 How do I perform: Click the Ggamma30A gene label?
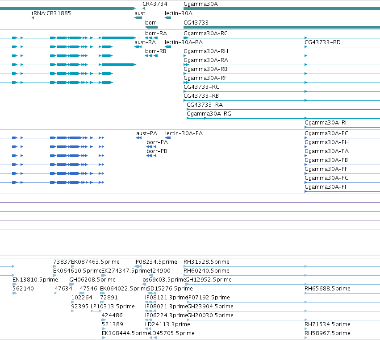point(200,4)
